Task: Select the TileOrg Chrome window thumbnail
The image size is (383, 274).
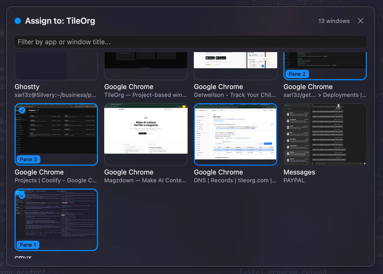Action: click(146, 65)
